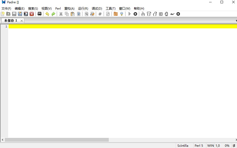Screen dimensions: 237x148
Task: Open the 文件(F) menu
Action: pos(6,8)
